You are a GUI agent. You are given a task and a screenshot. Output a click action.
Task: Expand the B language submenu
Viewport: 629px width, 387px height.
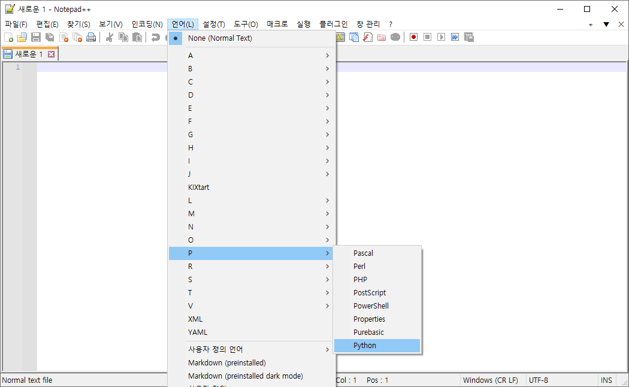coord(252,68)
